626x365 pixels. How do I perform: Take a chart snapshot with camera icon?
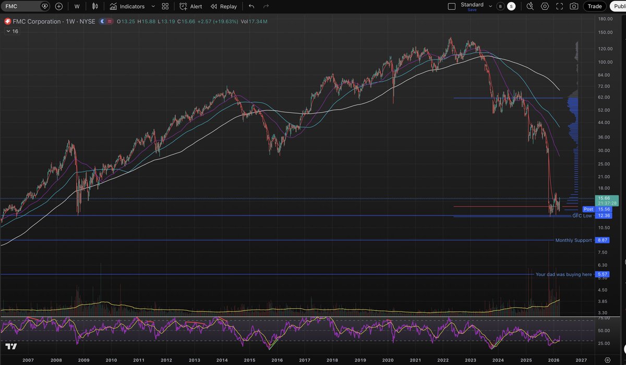click(x=574, y=6)
